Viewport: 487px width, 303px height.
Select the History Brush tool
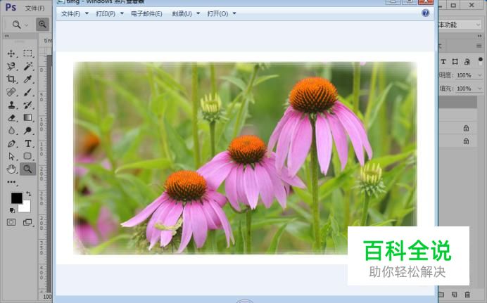tap(27, 105)
